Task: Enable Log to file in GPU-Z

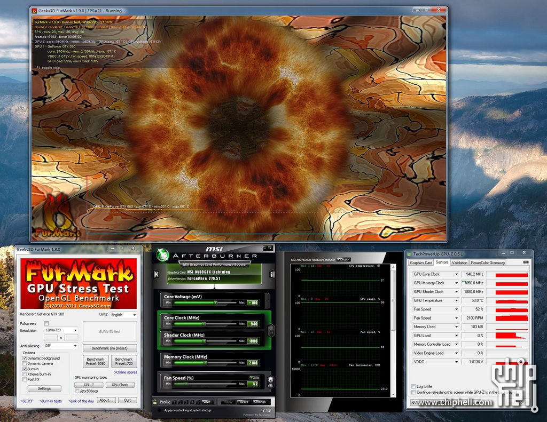Action: pyautogui.click(x=413, y=386)
